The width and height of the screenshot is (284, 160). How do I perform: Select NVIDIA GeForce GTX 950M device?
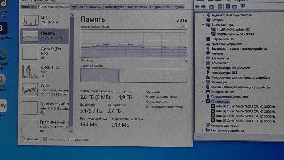tap(235, 34)
